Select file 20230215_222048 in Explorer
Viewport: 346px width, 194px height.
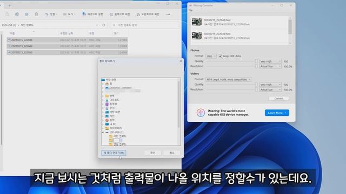67,40
